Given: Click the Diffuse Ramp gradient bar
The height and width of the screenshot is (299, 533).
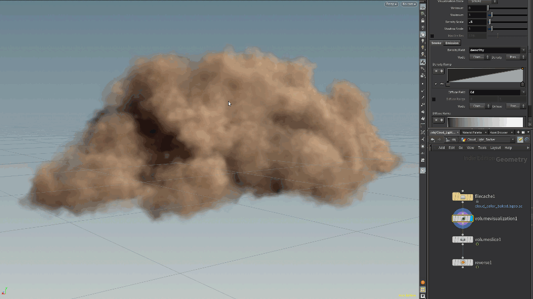Looking at the screenshot, I should (485, 122).
